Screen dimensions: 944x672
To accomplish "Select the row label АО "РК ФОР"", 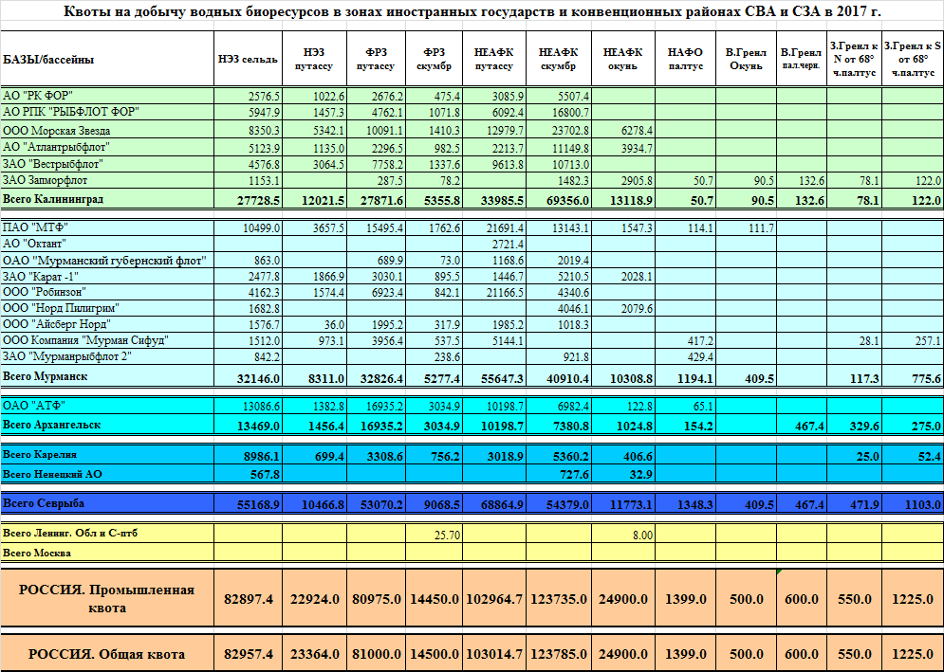I will [x=107, y=96].
